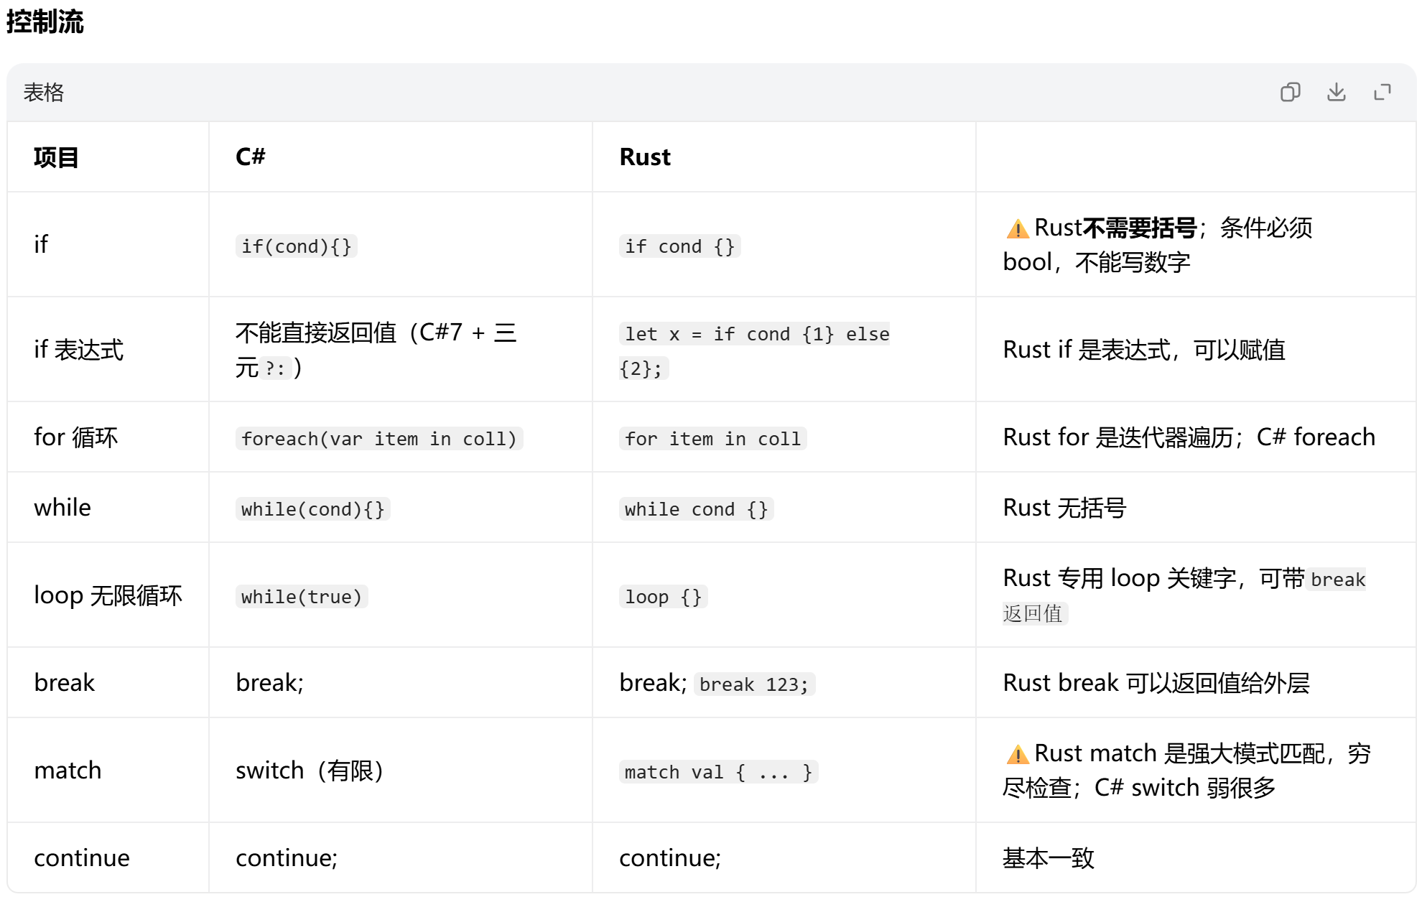Click the 项目 column header
The image size is (1422, 902).
pos(56,157)
